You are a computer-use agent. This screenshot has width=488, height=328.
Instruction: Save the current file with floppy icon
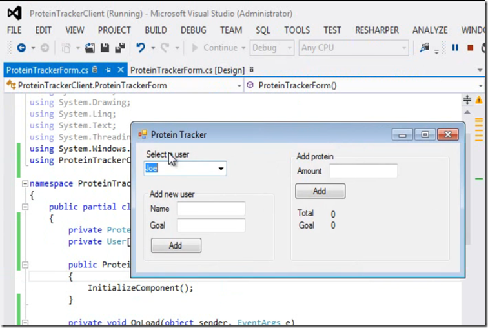pyautogui.click(x=105, y=48)
